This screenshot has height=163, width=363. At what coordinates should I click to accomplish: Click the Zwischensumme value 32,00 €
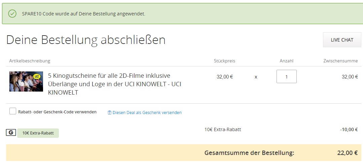[x=350, y=77]
